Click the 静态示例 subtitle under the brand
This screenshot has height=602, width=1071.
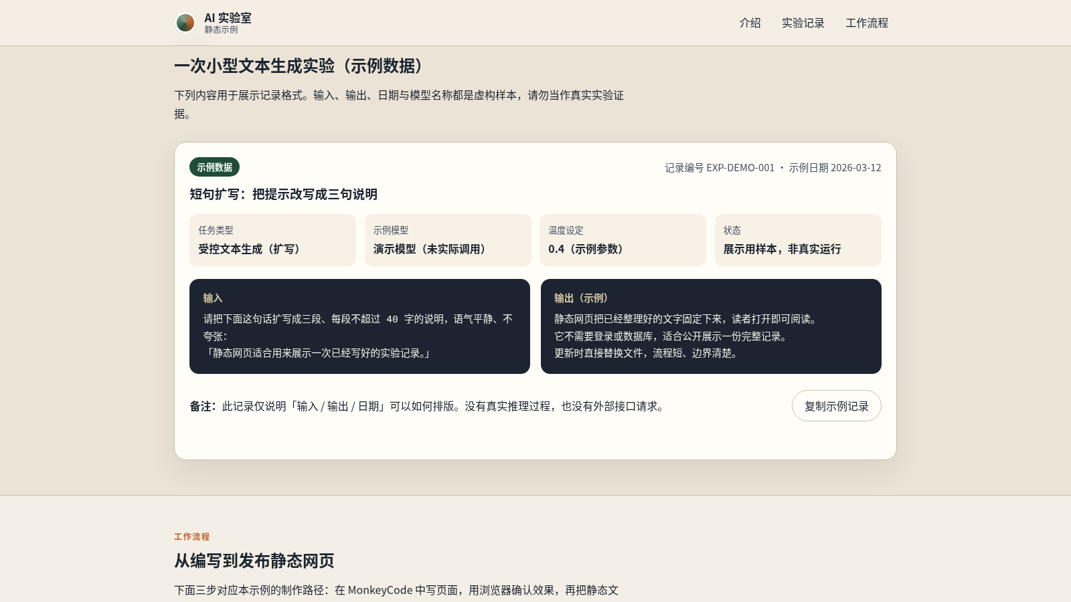221,30
